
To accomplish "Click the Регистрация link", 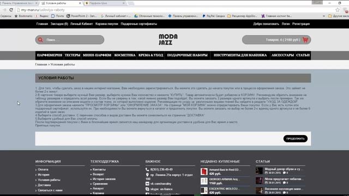I will pyautogui.click(x=301, y=24).
